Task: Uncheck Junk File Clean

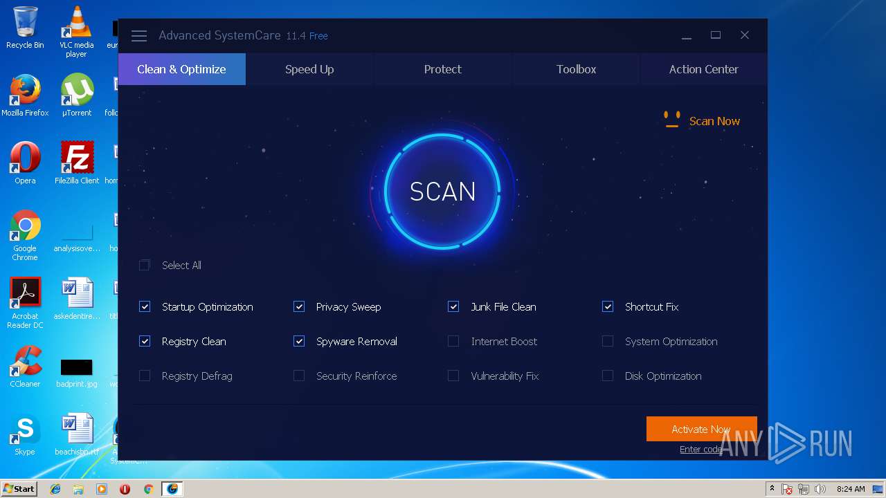Action: [x=453, y=306]
